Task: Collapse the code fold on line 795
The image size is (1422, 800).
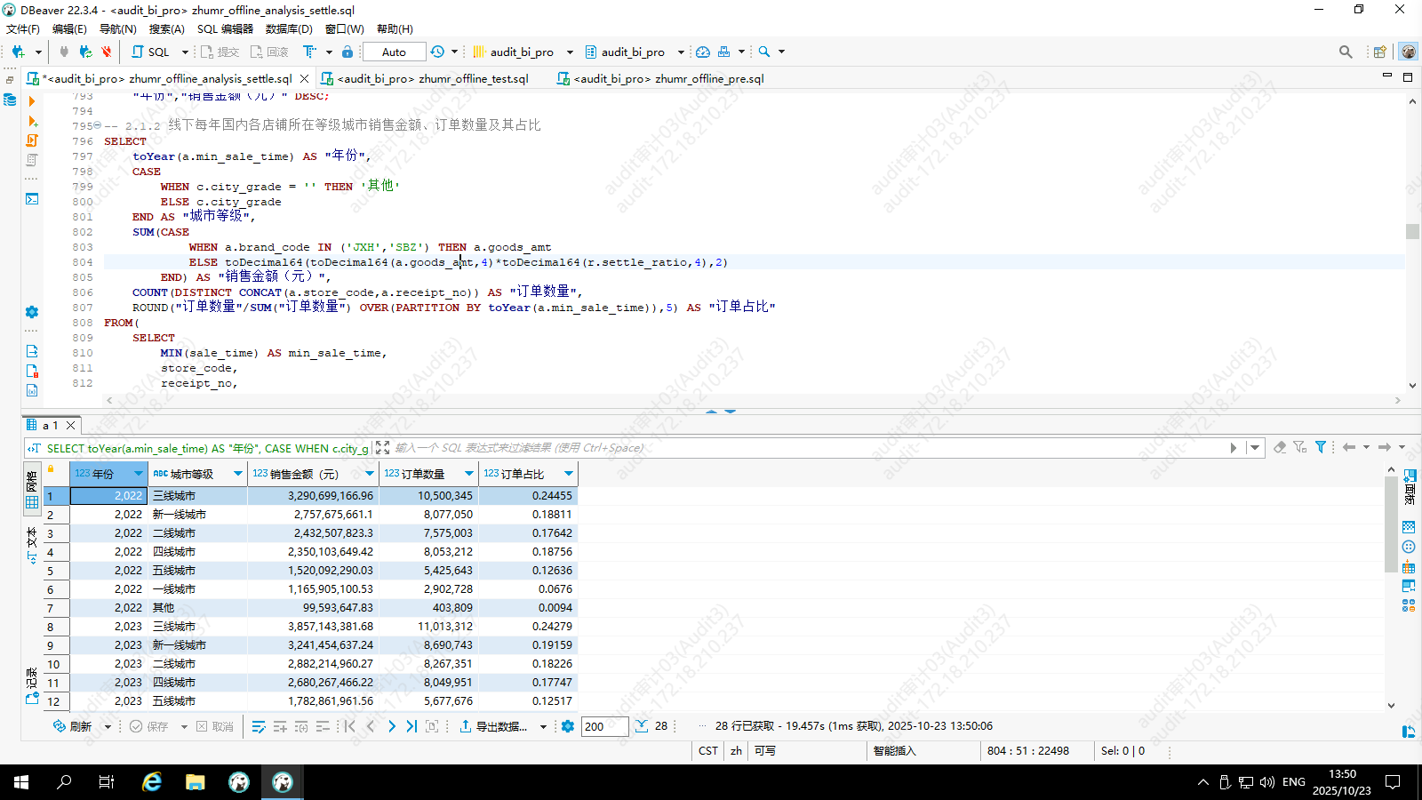Action: [x=97, y=125]
